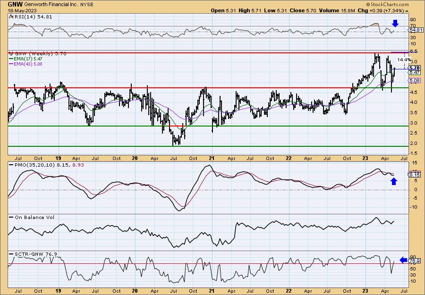This screenshot has height=295, width=425.
Task: Click the 5.08 EMA tag on right axis
Action: pyautogui.click(x=415, y=80)
